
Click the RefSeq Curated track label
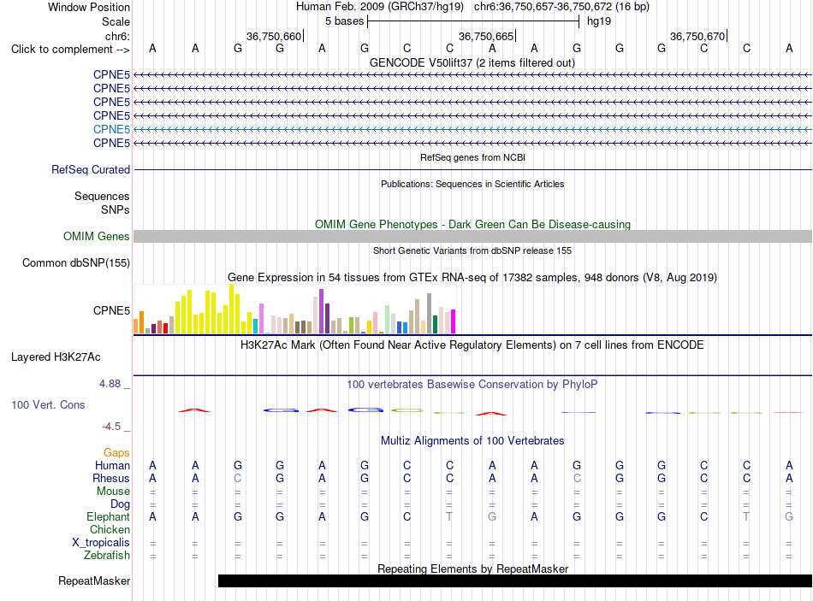click(91, 169)
